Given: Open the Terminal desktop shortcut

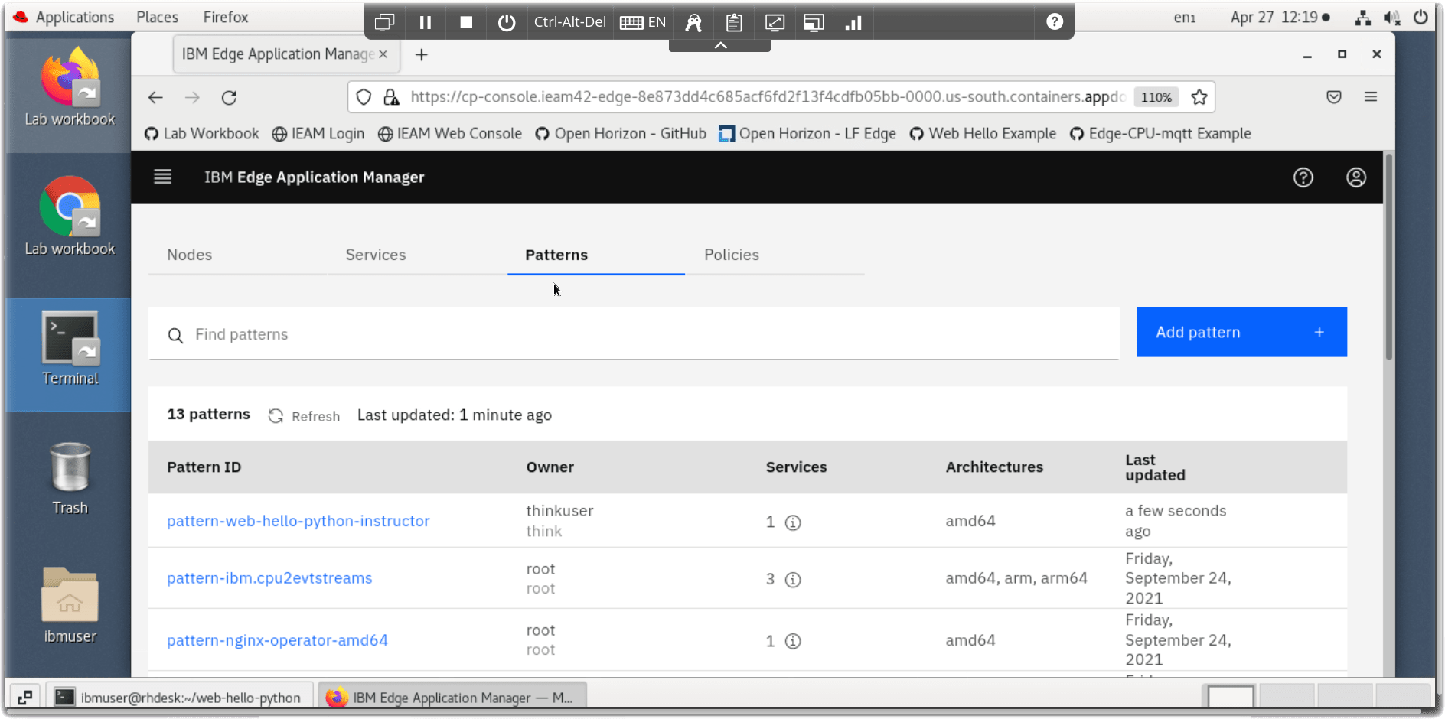Looking at the screenshot, I should 70,348.
